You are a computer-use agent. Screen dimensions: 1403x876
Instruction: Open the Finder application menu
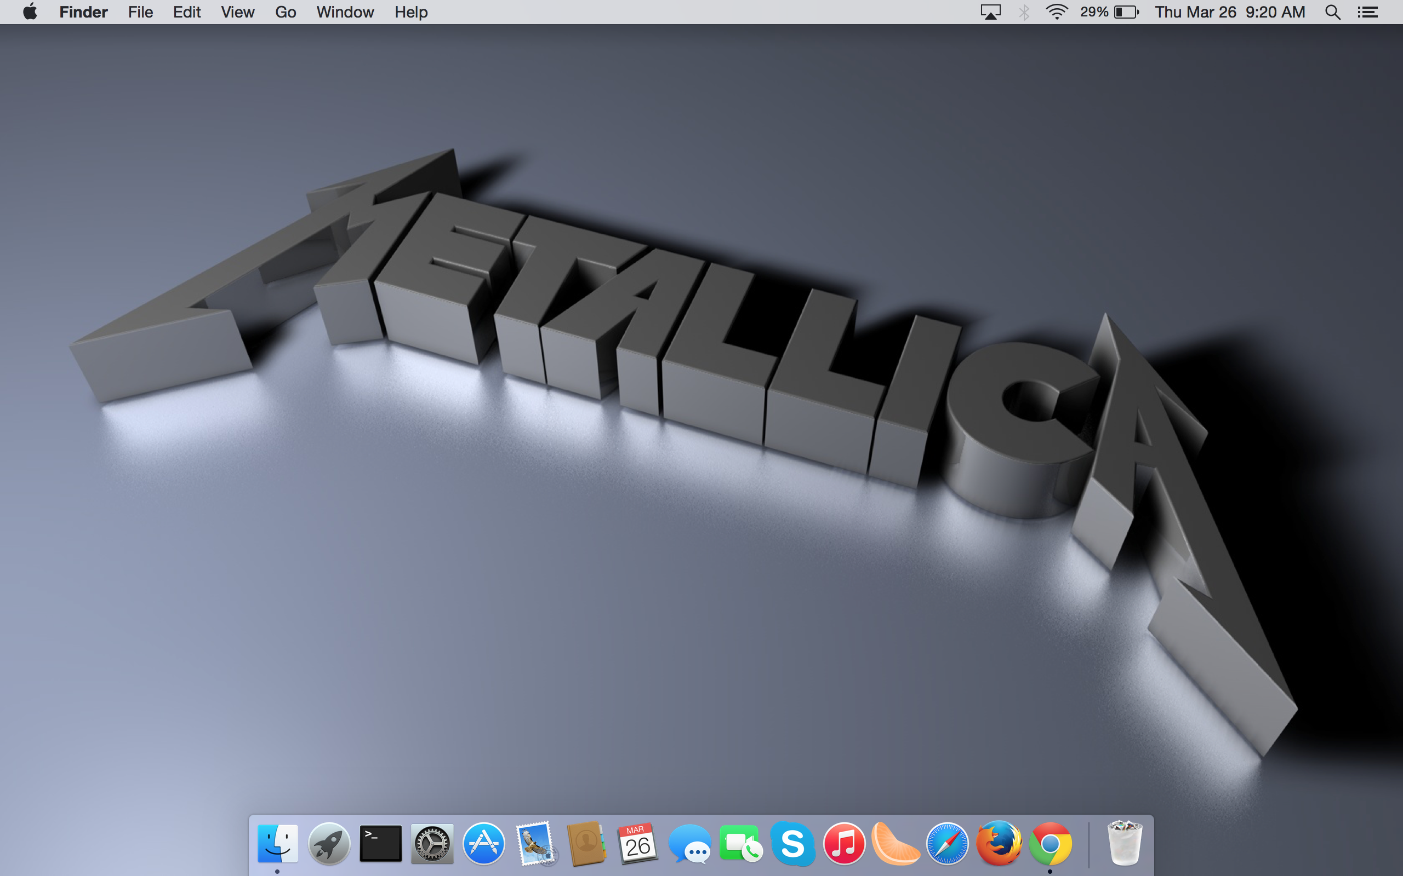[83, 12]
